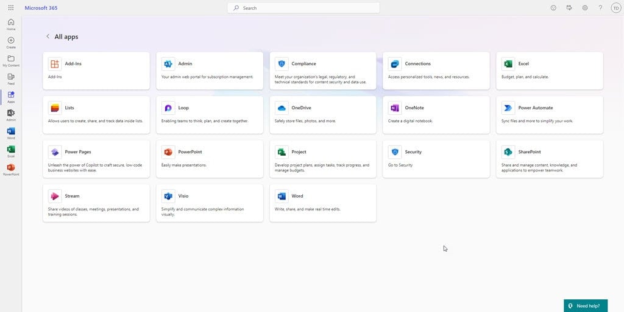Screen dimensions: 624x312
Task: Click the Excel card icon
Action: (508, 64)
